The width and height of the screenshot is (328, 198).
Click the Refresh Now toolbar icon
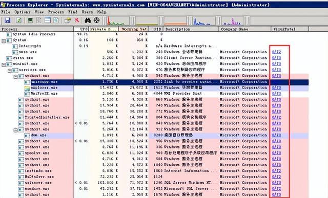click(19, 20)
